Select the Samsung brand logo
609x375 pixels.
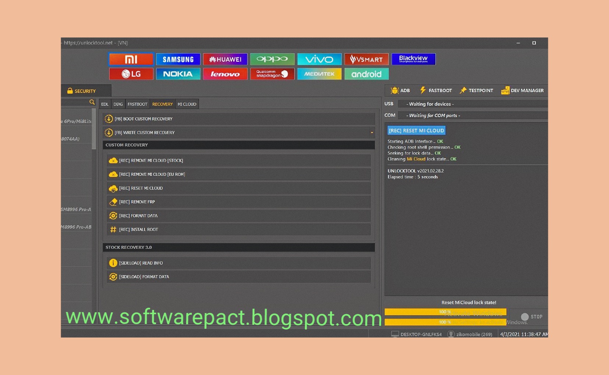point(178,59)
